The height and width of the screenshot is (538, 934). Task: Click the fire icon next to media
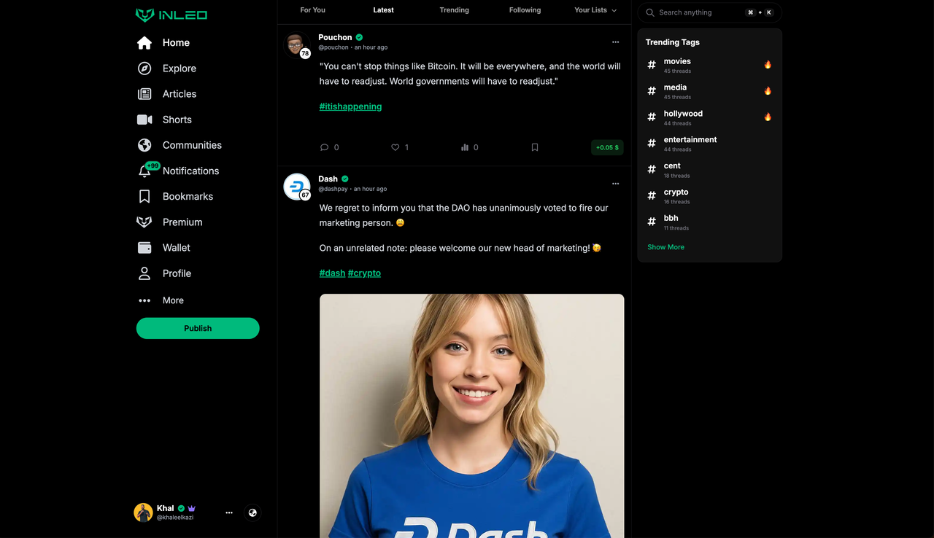pyautogui.click(x=768, y=90)
